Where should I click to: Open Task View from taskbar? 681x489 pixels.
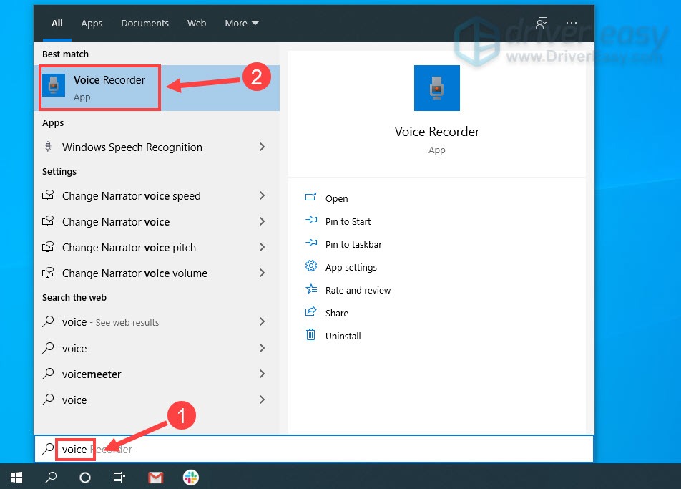[x=119, y=478]
